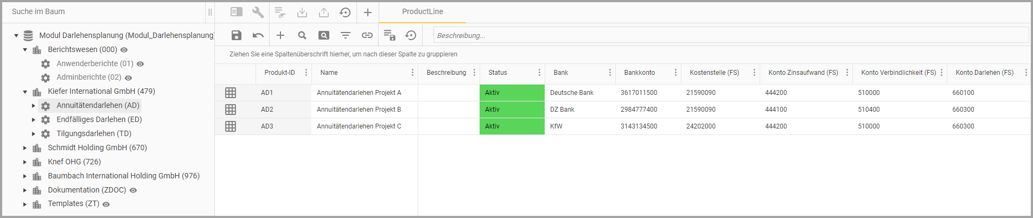Click the filter icon in the table toolbar
This screenshot has width=1033, height=218.
[x=346, y=35]
